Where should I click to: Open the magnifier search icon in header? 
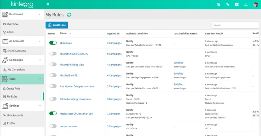tap(219, 4)
